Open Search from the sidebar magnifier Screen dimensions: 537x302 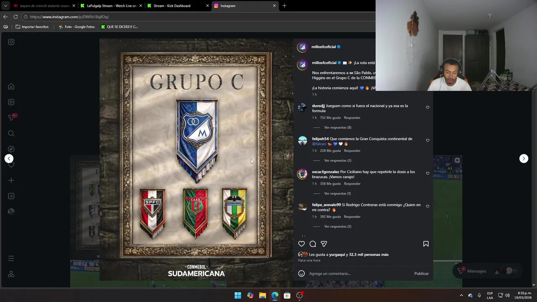[x=11, y=133]
